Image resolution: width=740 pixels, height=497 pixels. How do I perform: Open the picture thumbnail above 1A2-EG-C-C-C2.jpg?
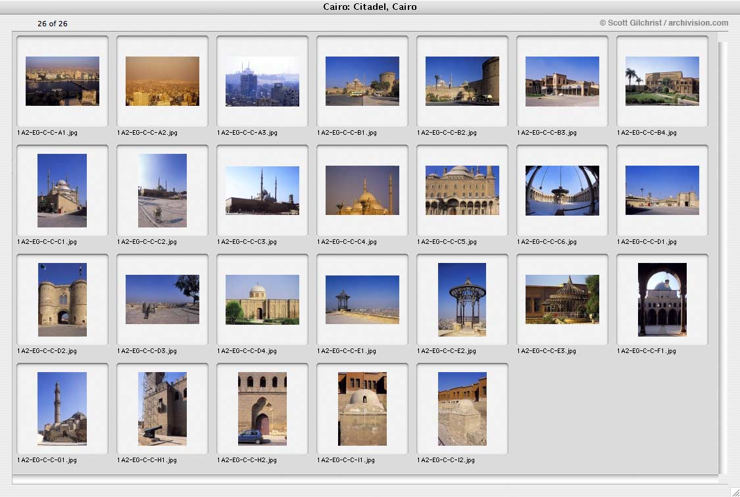pyautogui.click(x=162, y=191)
